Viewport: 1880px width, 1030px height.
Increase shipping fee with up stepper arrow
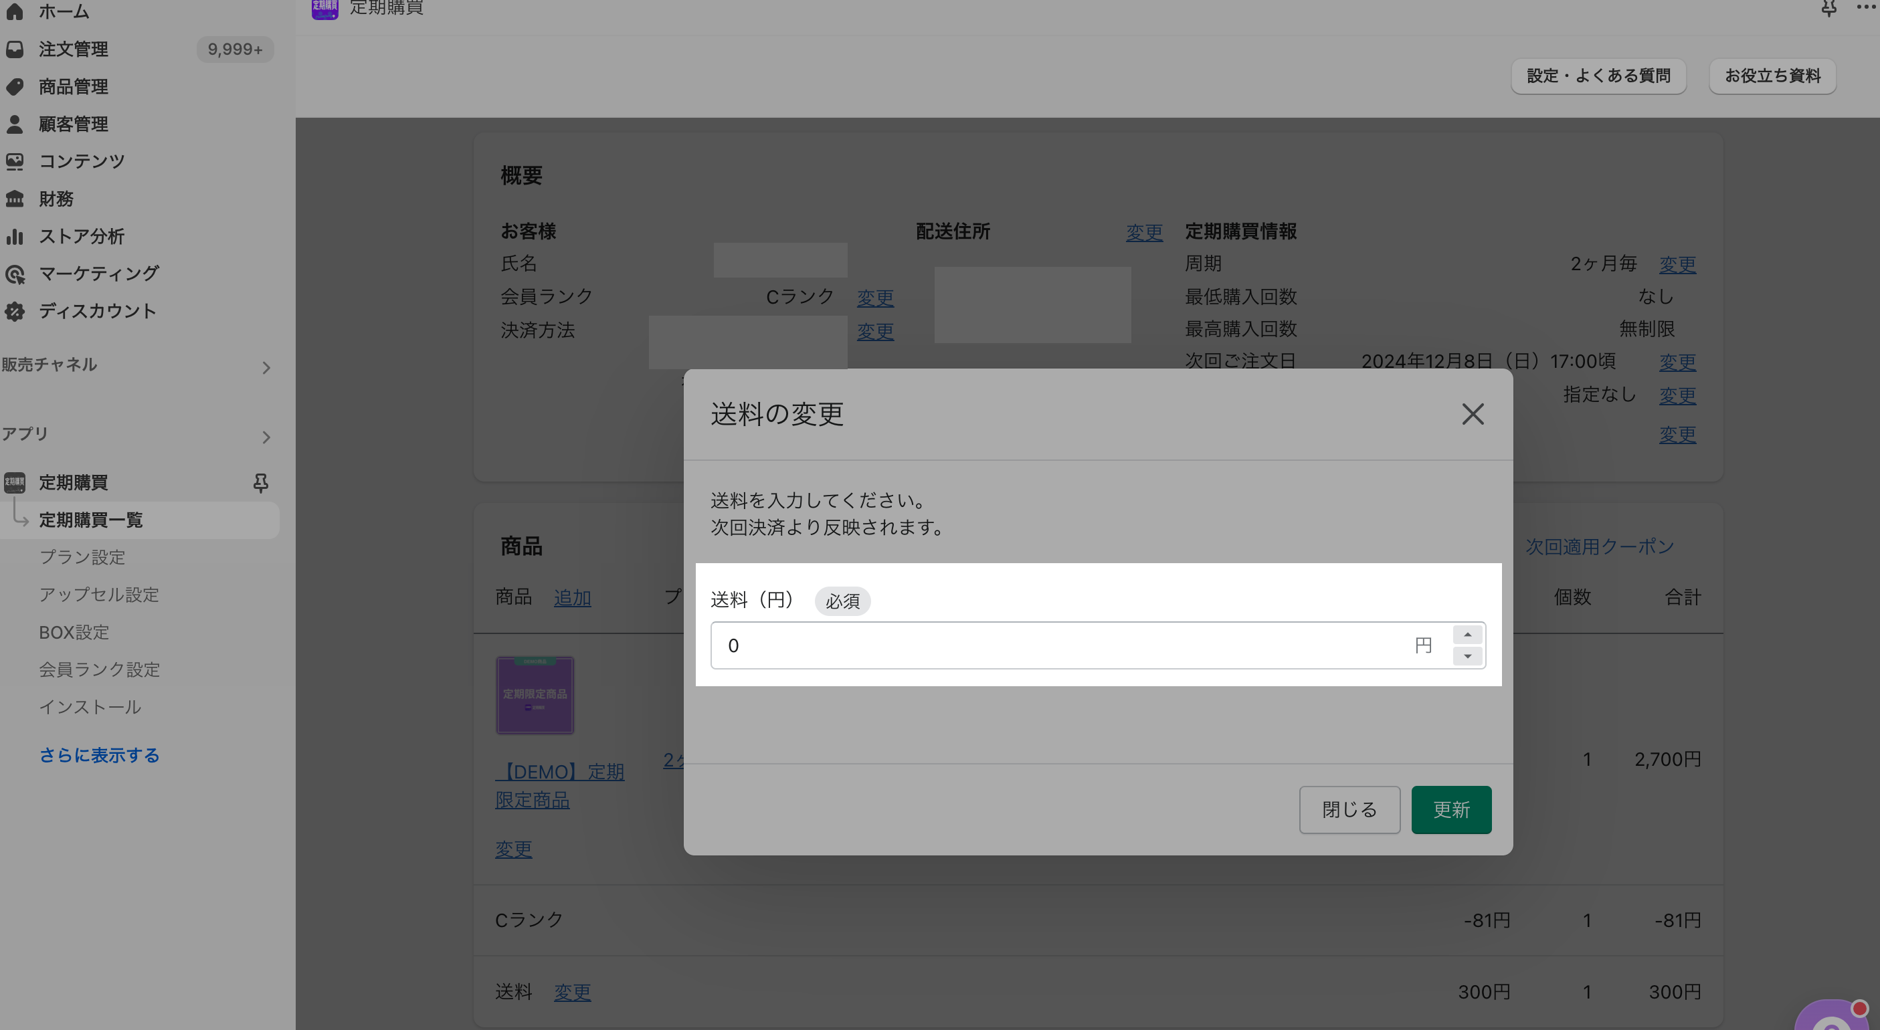tap(1467, 635)
